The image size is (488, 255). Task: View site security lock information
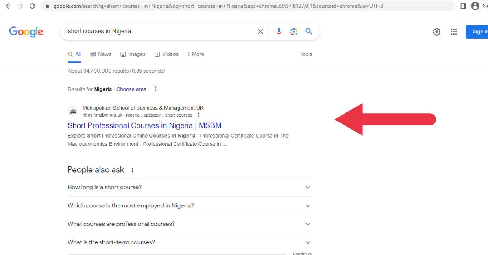coord(47,6)
